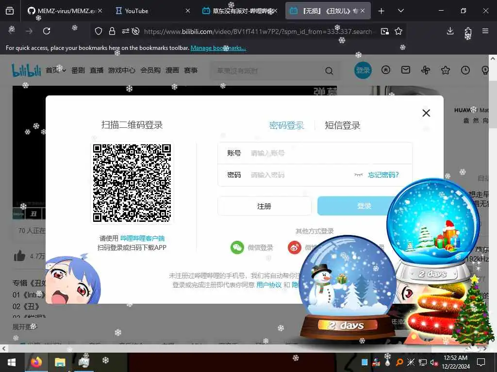Open the 大会员 VIP icon in header

(x=386, y=70)
